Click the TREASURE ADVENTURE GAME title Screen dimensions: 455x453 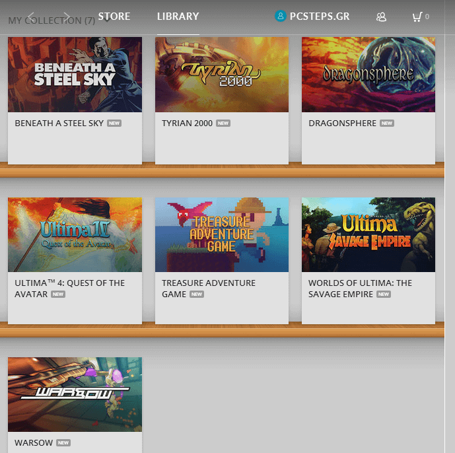click(x=209, y=289)
